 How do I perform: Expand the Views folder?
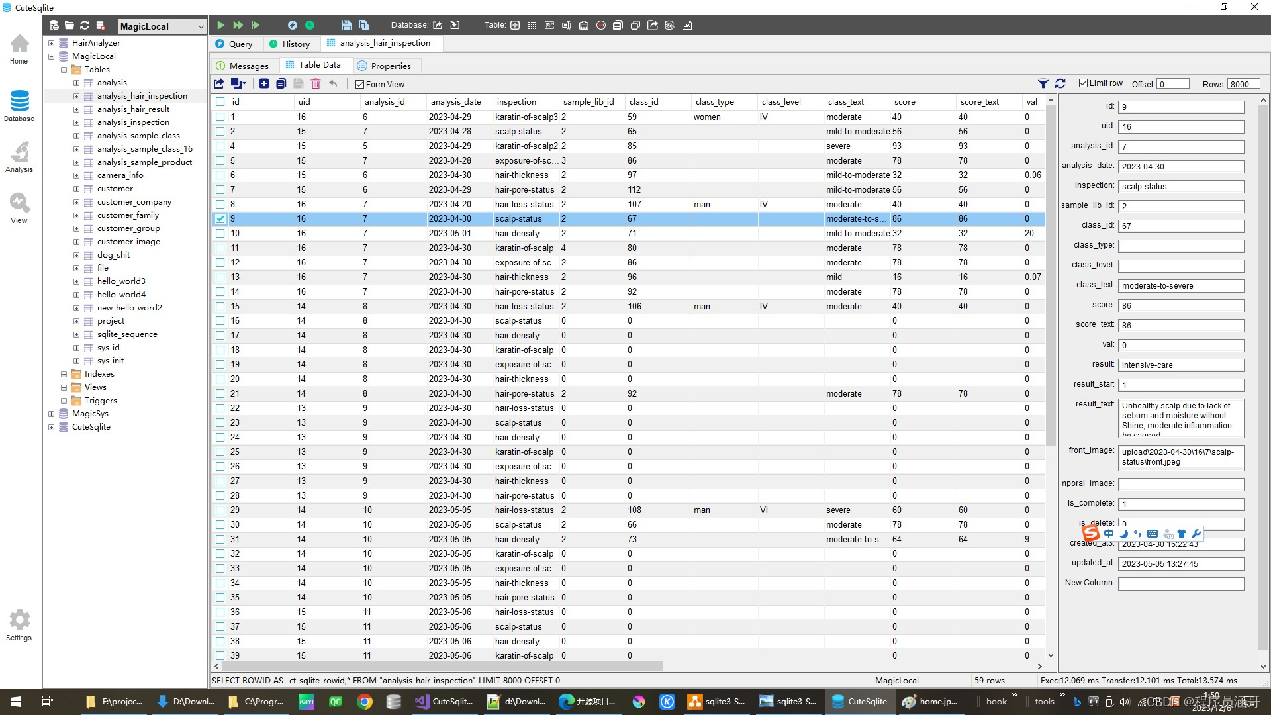pyautogui.click(x=64, y=387)
